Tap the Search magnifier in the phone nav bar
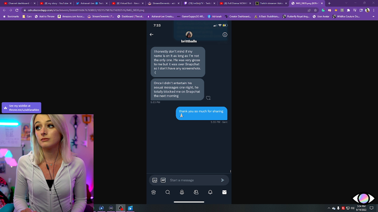This screenshot has height=212, width=378. point(168,192)
